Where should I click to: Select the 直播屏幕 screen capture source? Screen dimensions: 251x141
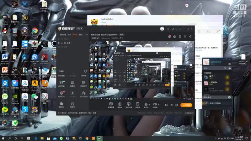[x=111, y=105]
